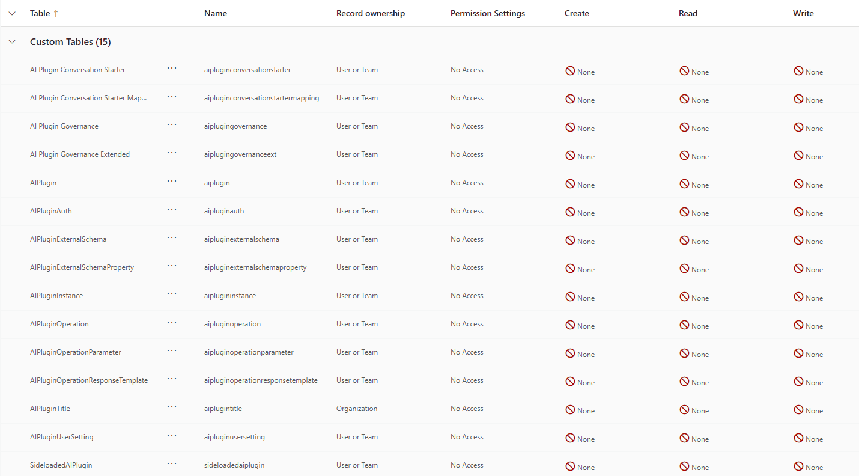Click Write None icon for AIPluginTitle row
The width and height of the screenshot is (859, 476).
click(798, 410)
